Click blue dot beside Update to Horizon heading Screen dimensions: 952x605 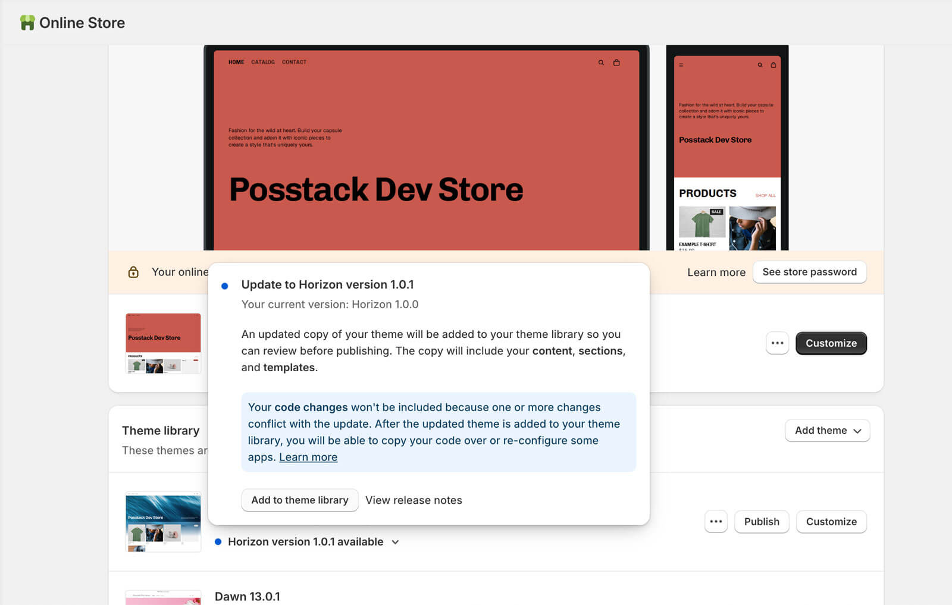pyautogui.click(x=224, y=286)
